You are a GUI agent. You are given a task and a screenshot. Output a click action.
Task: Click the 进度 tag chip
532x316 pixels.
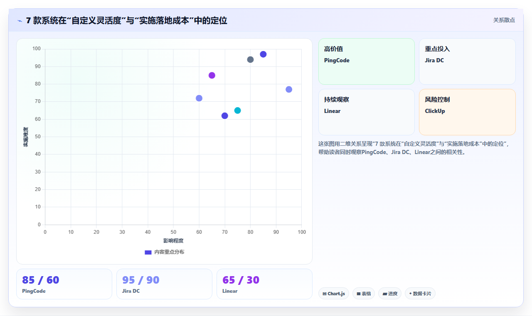pos(390,294)
